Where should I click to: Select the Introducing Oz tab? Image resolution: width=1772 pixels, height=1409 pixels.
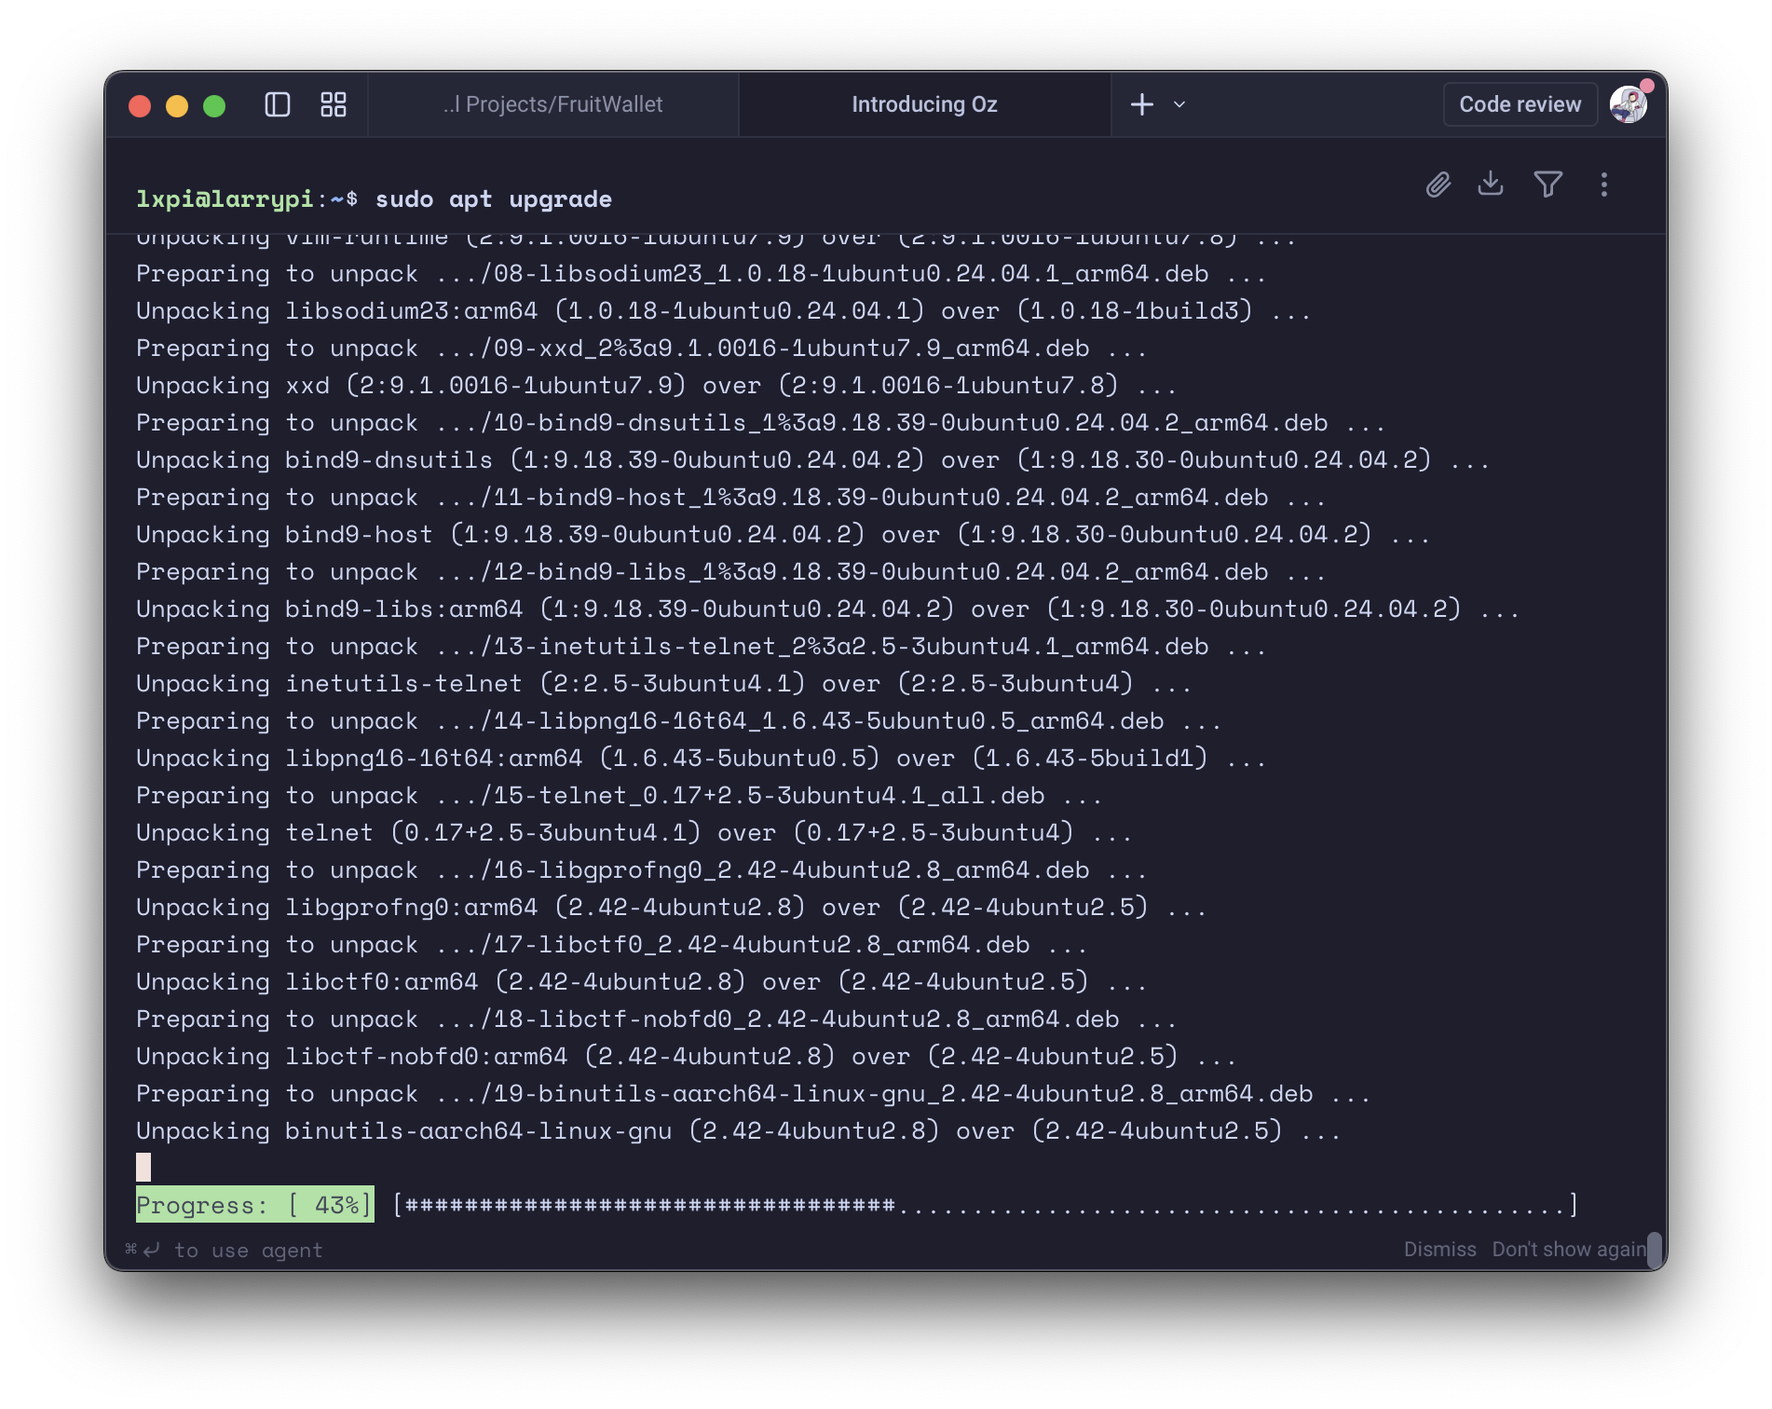[924, 104]
